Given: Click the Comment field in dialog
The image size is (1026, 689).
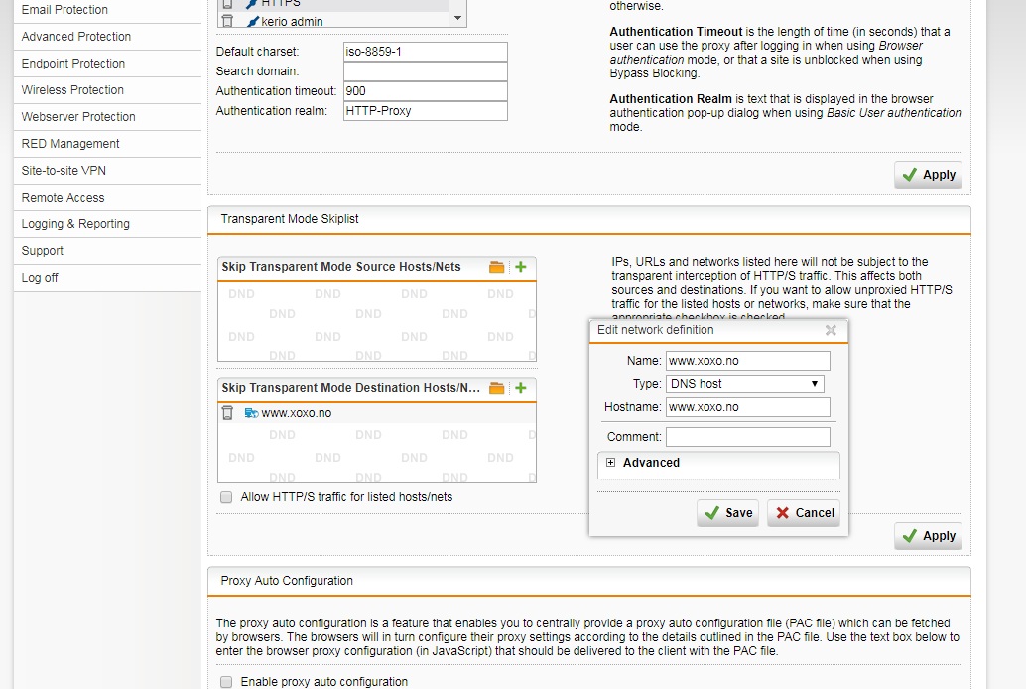Looking at the screenshot, I should (748, 437).
